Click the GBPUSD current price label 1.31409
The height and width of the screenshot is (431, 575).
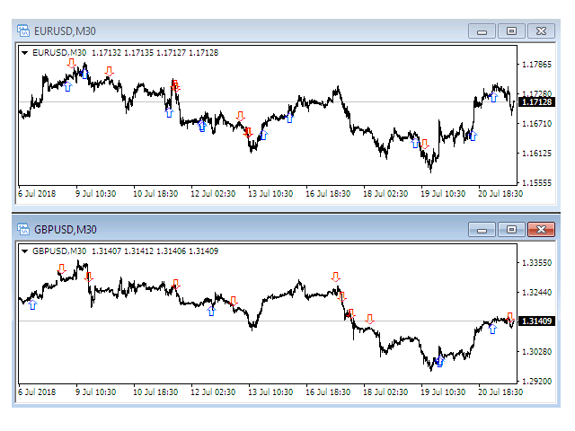pos(536,321)
